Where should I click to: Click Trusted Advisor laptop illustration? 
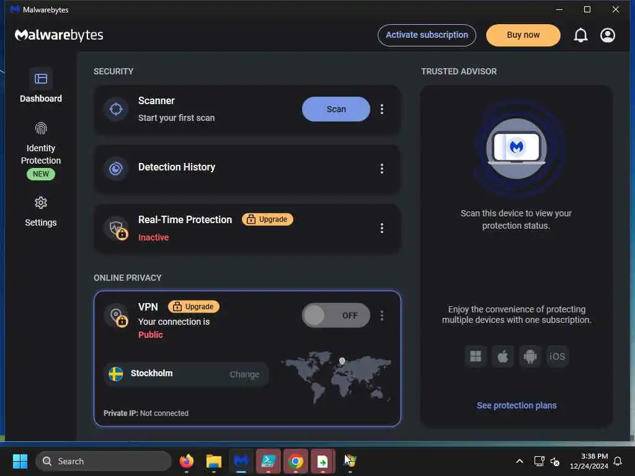(517, 148)
